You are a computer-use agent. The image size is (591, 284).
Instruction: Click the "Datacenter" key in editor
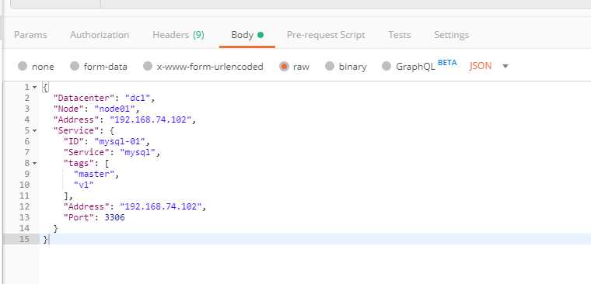(84, 99)
